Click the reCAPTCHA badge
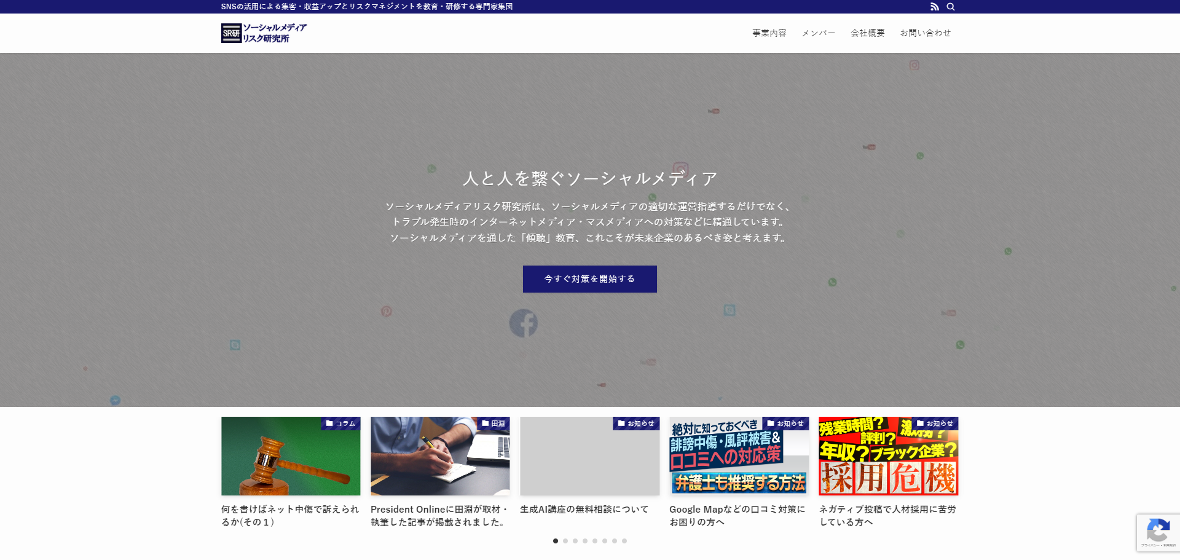This screenshot has height=560, width=1180. tap(1158, 532)
